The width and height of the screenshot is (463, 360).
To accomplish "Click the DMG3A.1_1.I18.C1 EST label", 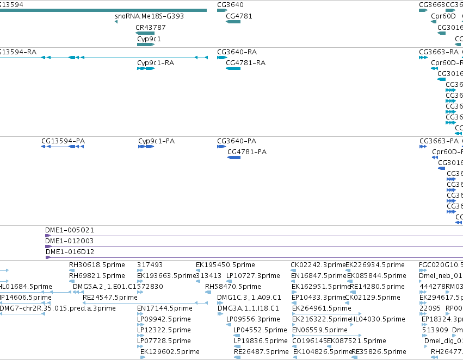I will click(248, 308).
